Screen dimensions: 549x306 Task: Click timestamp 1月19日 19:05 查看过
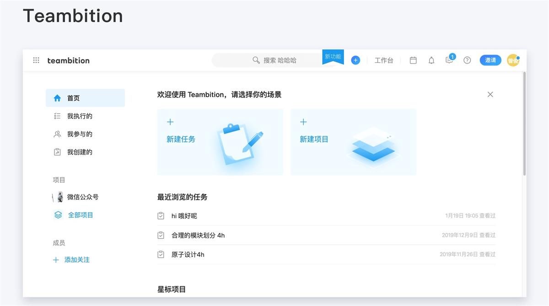click(470, 215)
